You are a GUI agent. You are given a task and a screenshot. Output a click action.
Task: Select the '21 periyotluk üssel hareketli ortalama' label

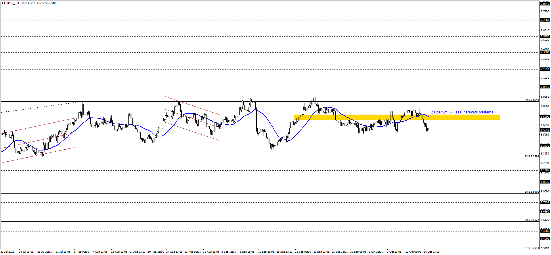462,112
